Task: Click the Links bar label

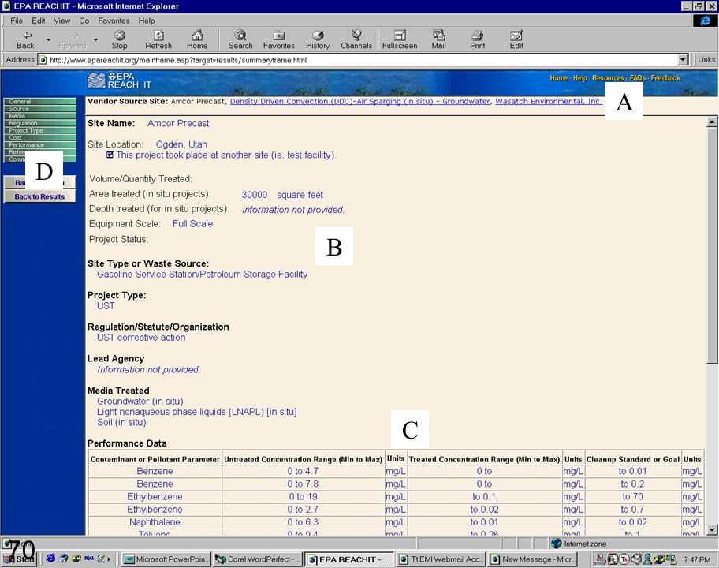Action: (x=706, y=60)
